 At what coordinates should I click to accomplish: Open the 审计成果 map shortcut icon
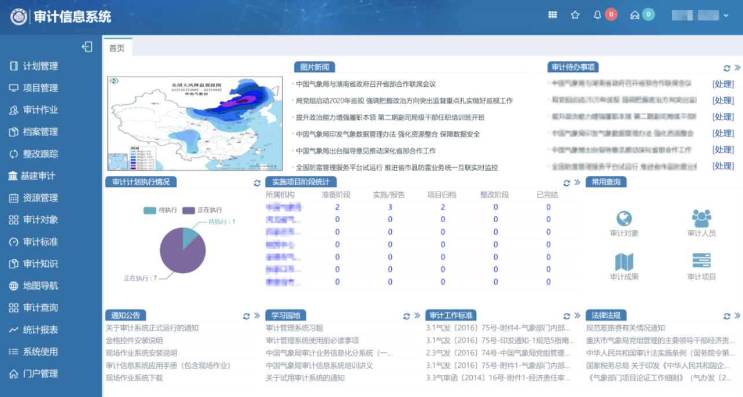[624, 262]
